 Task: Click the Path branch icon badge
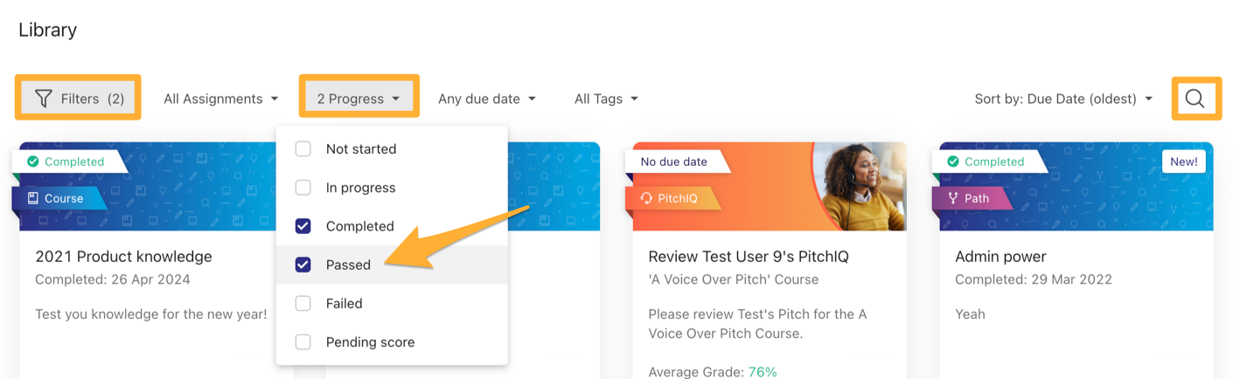(x=953, y=198)
